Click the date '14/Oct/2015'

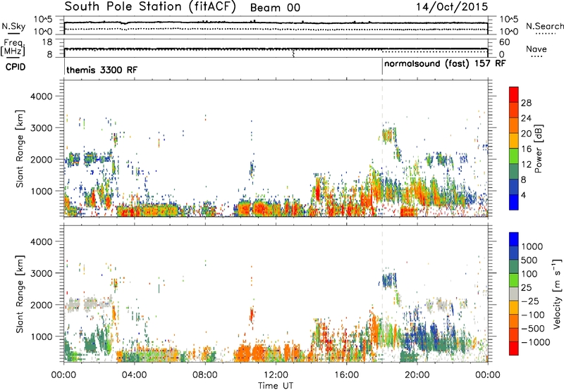click(452, 7)
